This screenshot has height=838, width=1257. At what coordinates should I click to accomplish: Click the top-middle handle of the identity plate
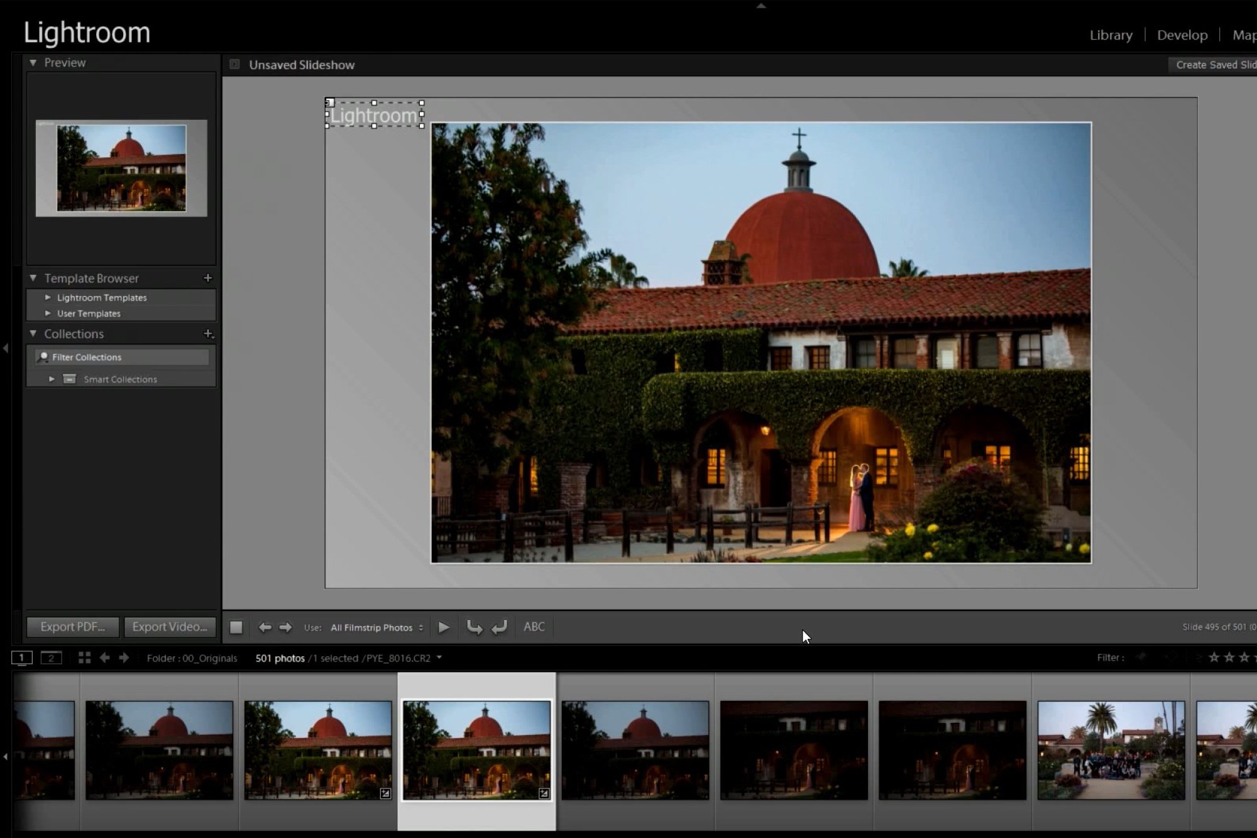coord(374,102)
